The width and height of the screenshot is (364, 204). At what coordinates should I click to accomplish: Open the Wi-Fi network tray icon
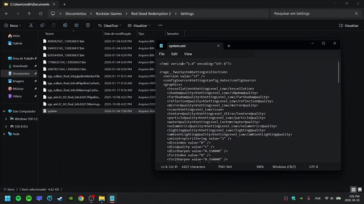point(326,198)
